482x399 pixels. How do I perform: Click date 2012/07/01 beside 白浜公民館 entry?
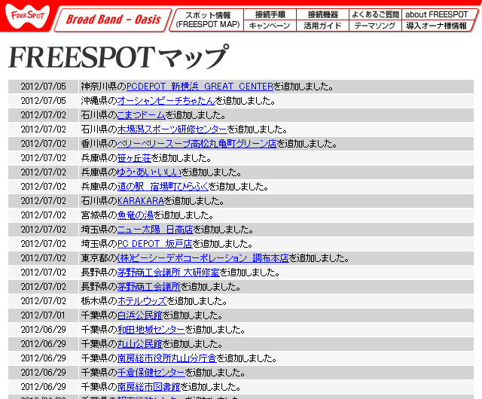point(44,315)
